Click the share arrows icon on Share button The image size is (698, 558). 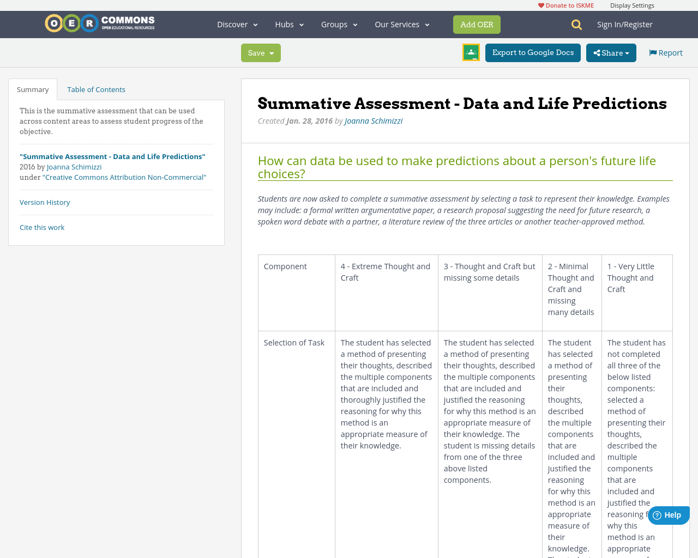coord(598,52)
